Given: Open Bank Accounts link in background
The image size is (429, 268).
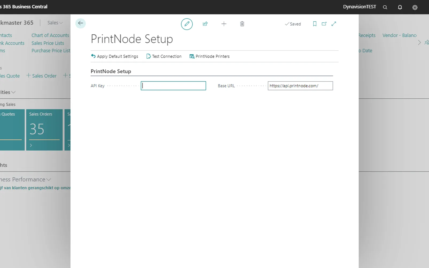Looking at the screenshot, I should coord(12,43).
